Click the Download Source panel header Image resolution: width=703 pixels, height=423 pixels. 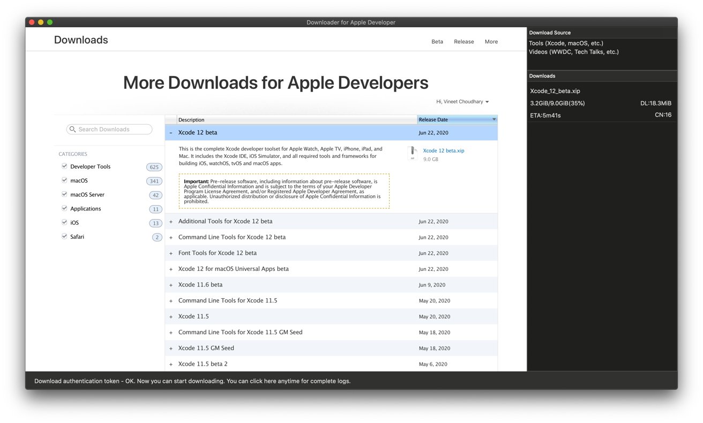tap(602, 33)
